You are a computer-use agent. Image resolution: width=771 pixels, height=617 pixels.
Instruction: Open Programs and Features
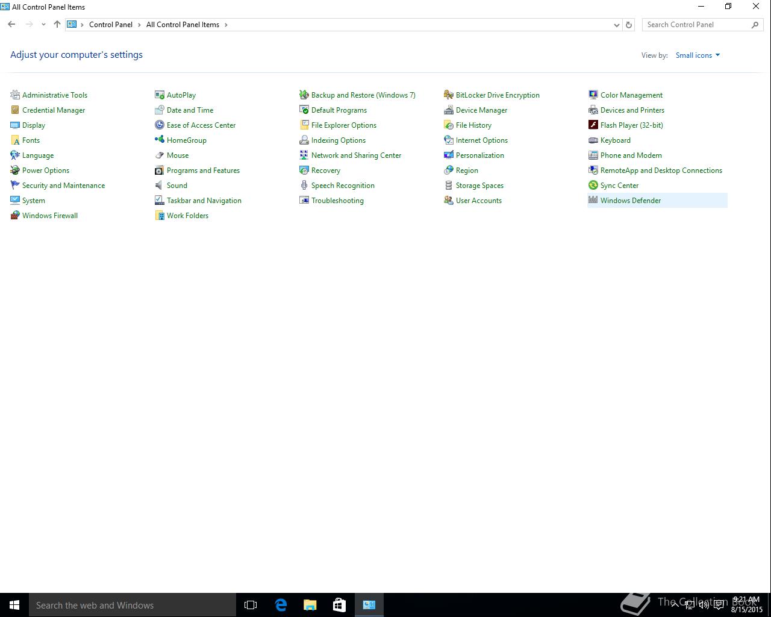tap(203, 171)
